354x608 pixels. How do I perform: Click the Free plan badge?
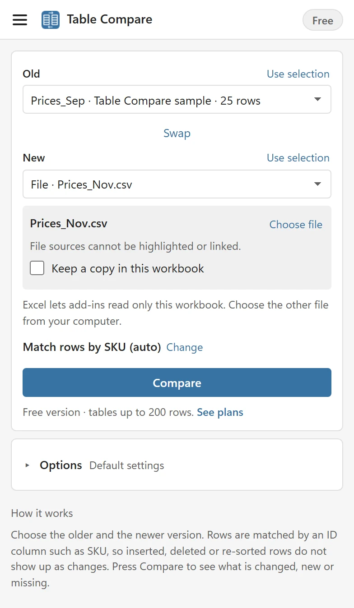(x=322, y=20)
